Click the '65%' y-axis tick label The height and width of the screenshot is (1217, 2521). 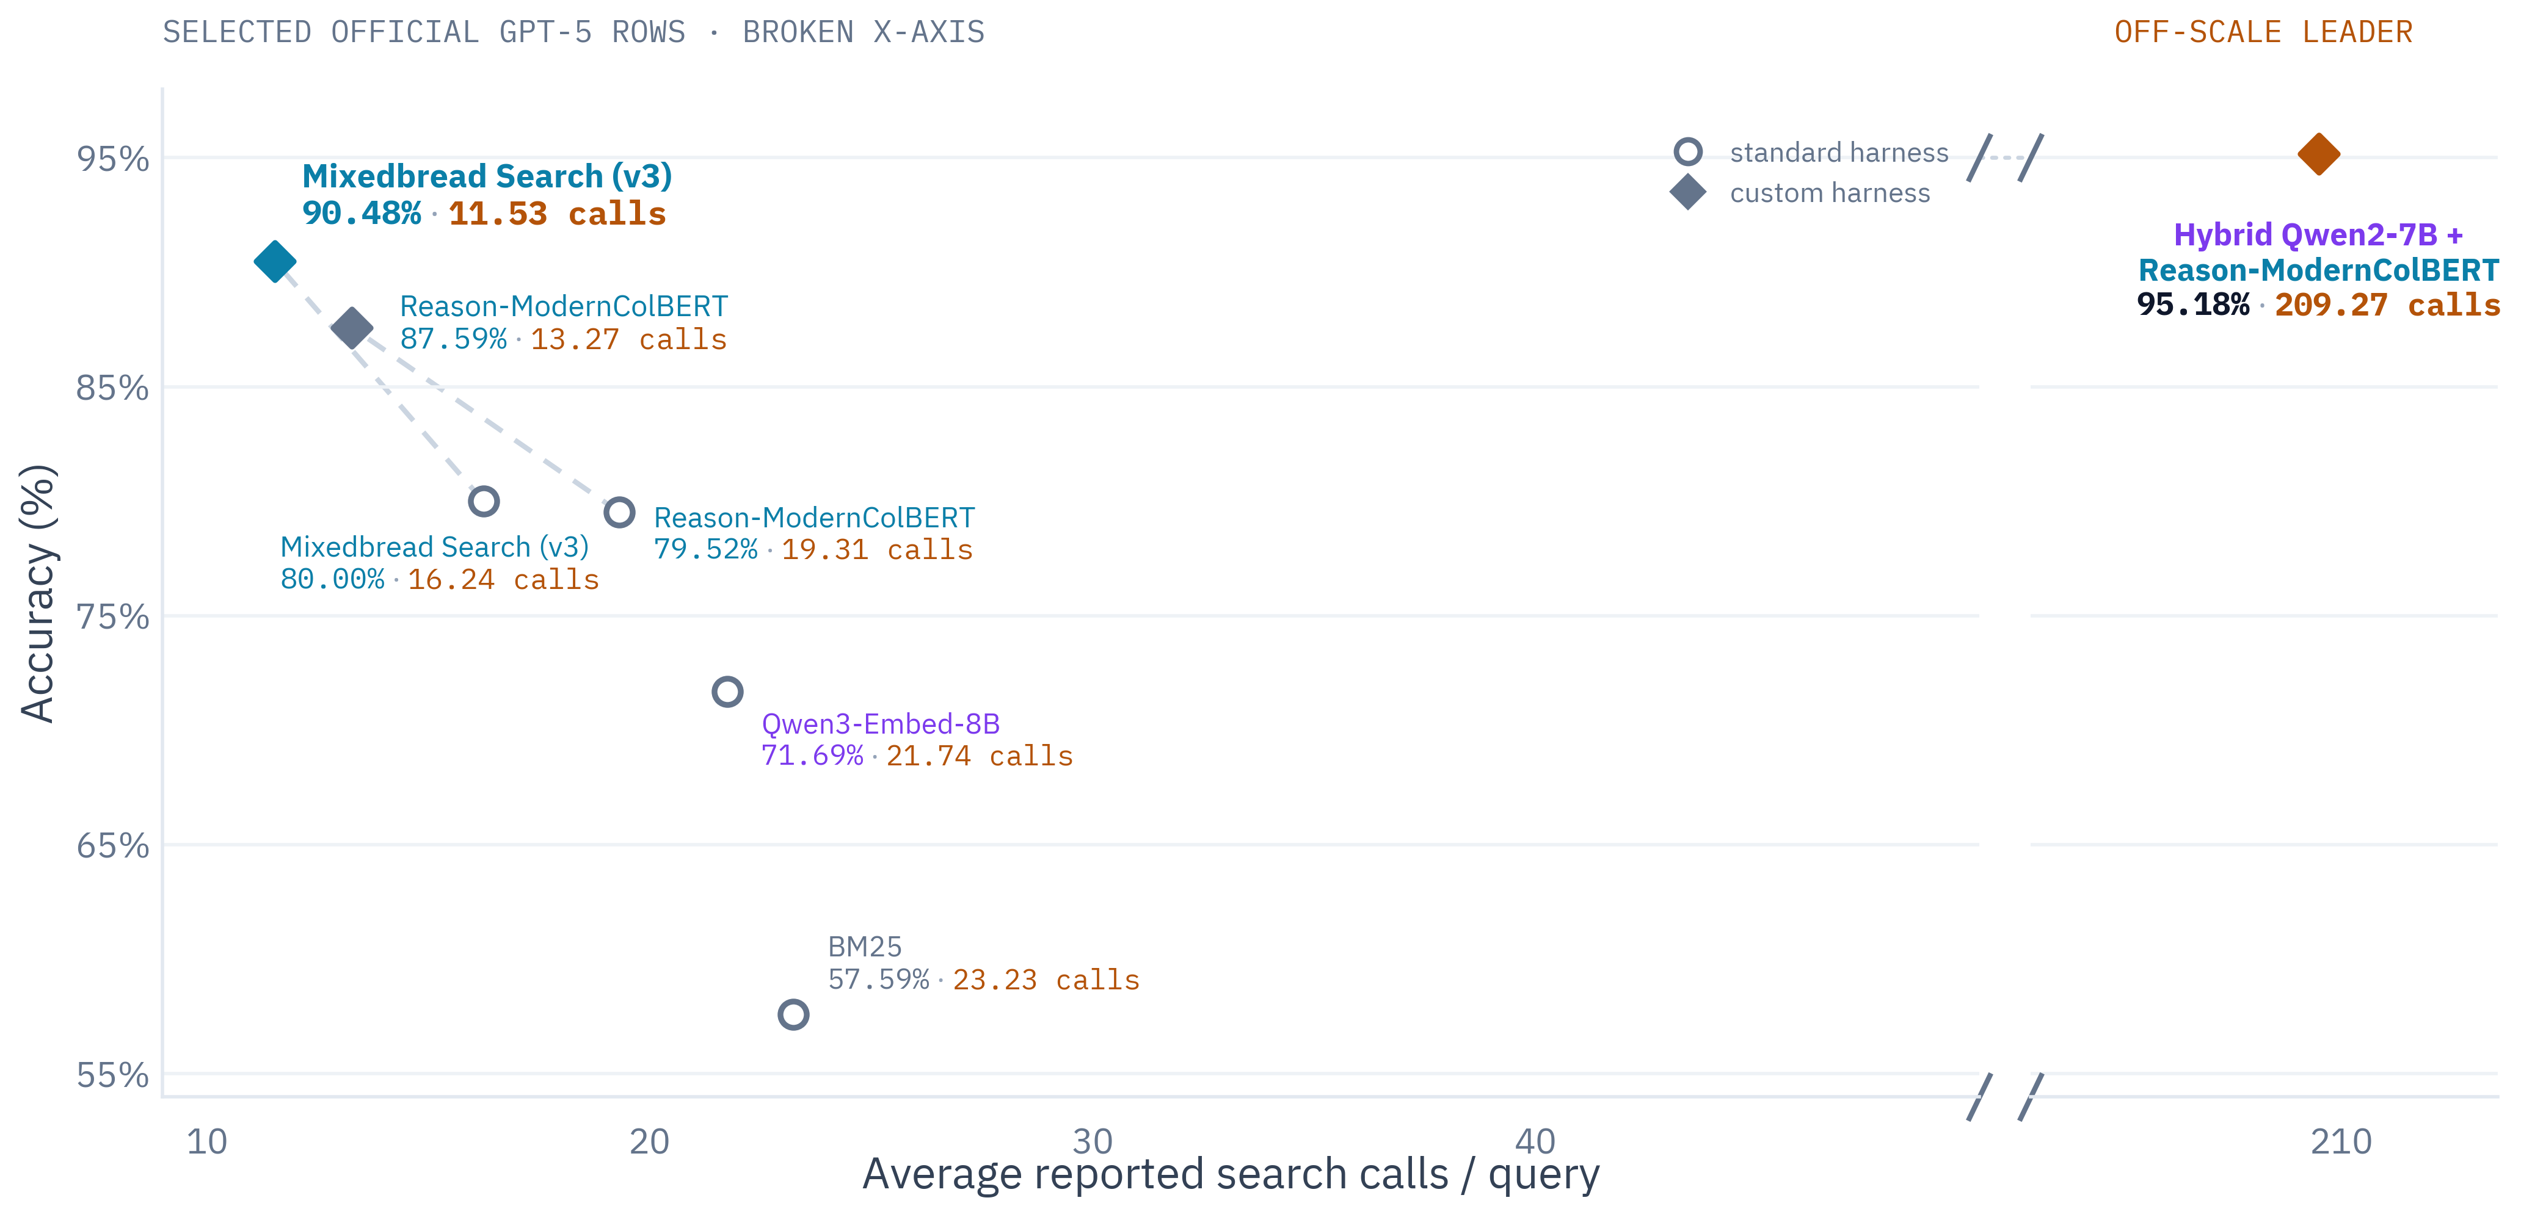[112, 845]
